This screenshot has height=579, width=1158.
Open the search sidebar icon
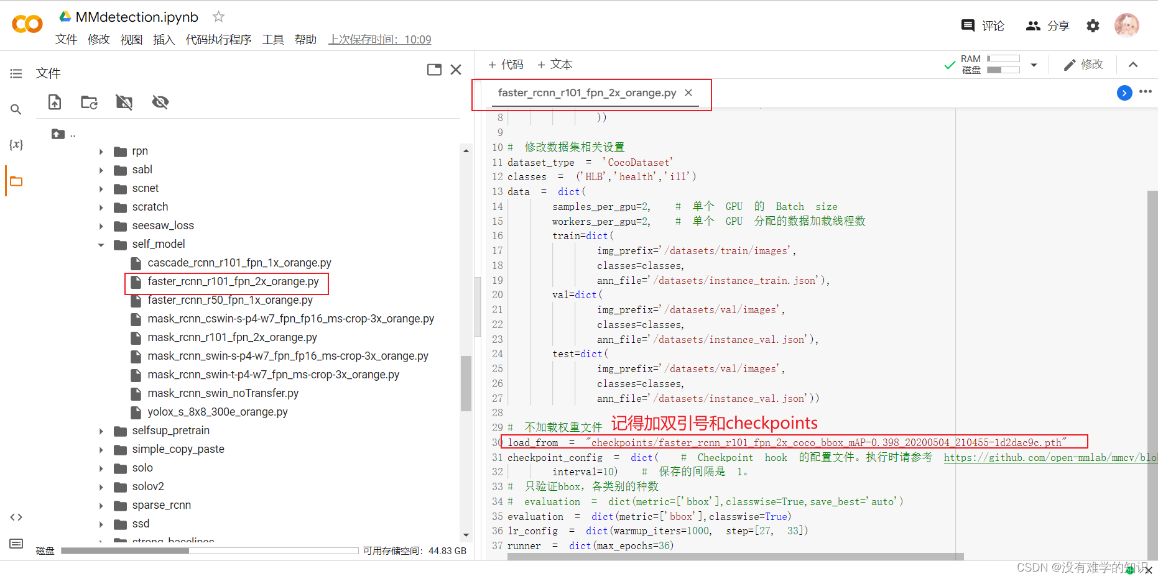(16, 109)
